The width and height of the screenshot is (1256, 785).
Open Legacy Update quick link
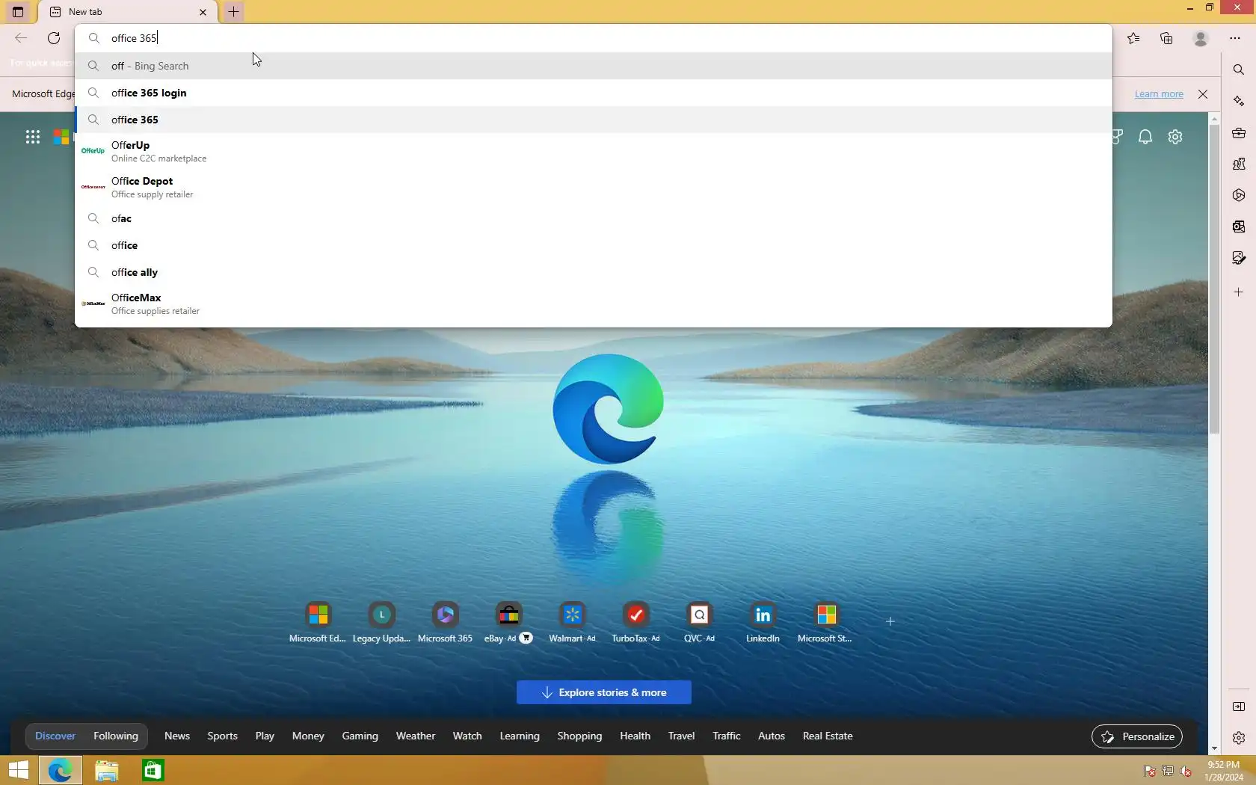381,622
